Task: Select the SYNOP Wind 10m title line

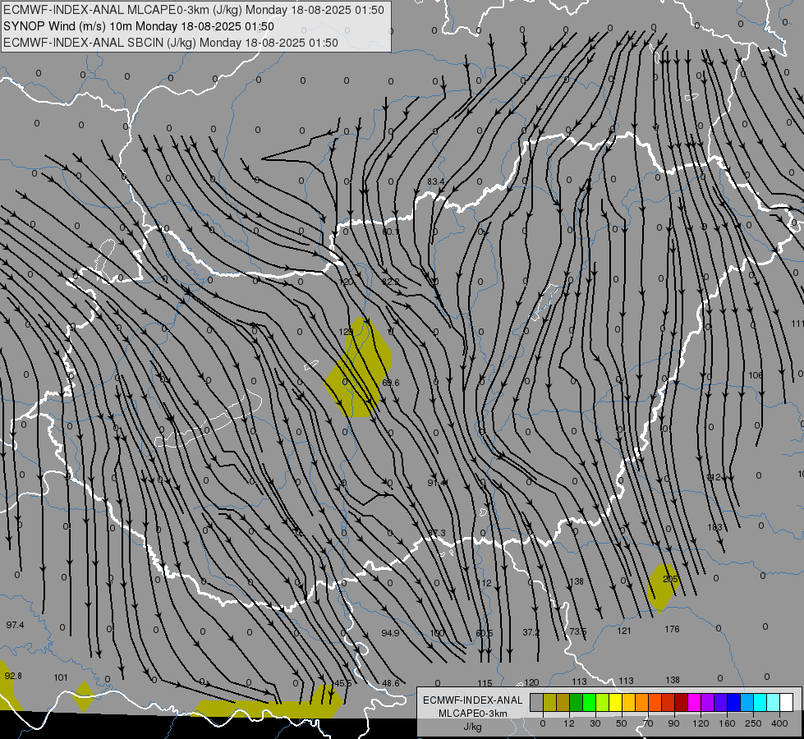Action: point(139,26)
